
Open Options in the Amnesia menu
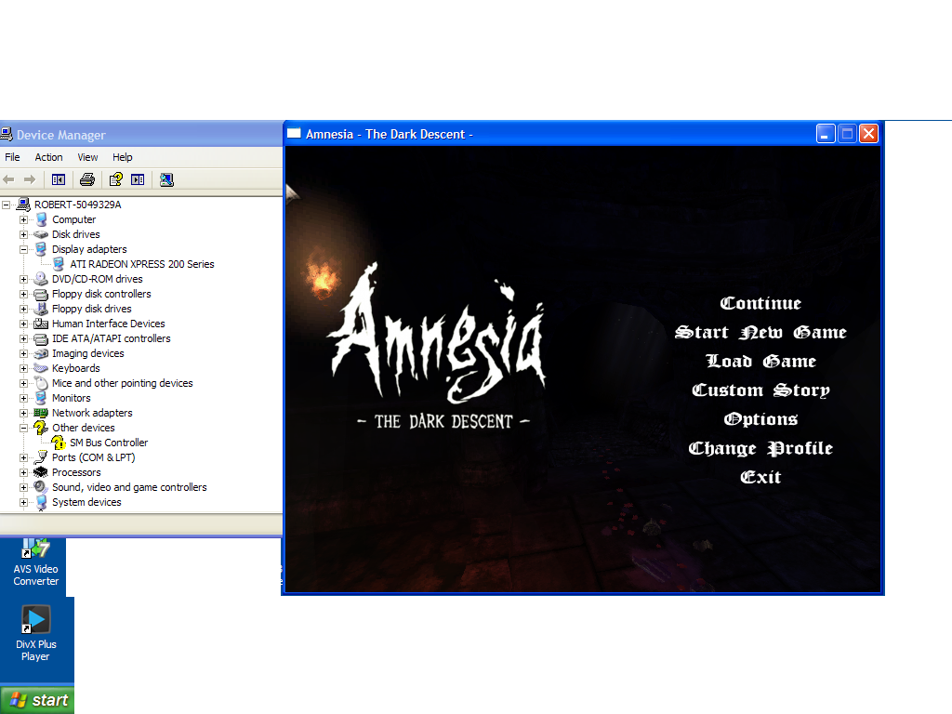click(x=760, y=419)
